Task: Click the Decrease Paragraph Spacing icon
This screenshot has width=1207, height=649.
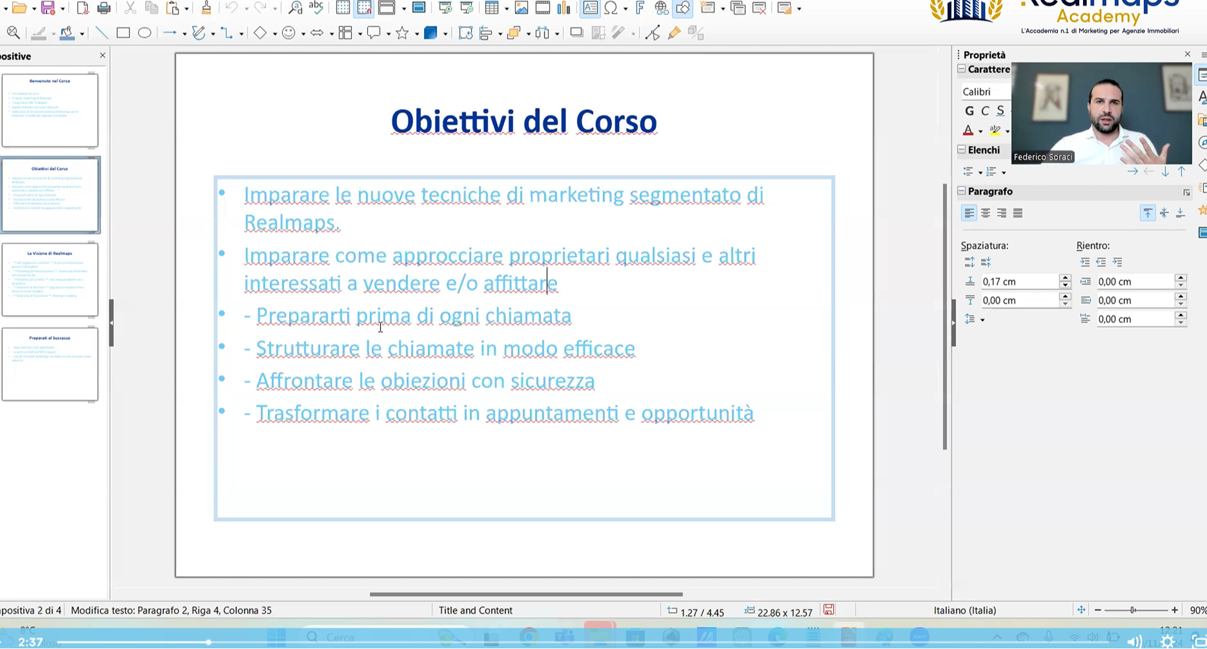Action: (986, 262)
